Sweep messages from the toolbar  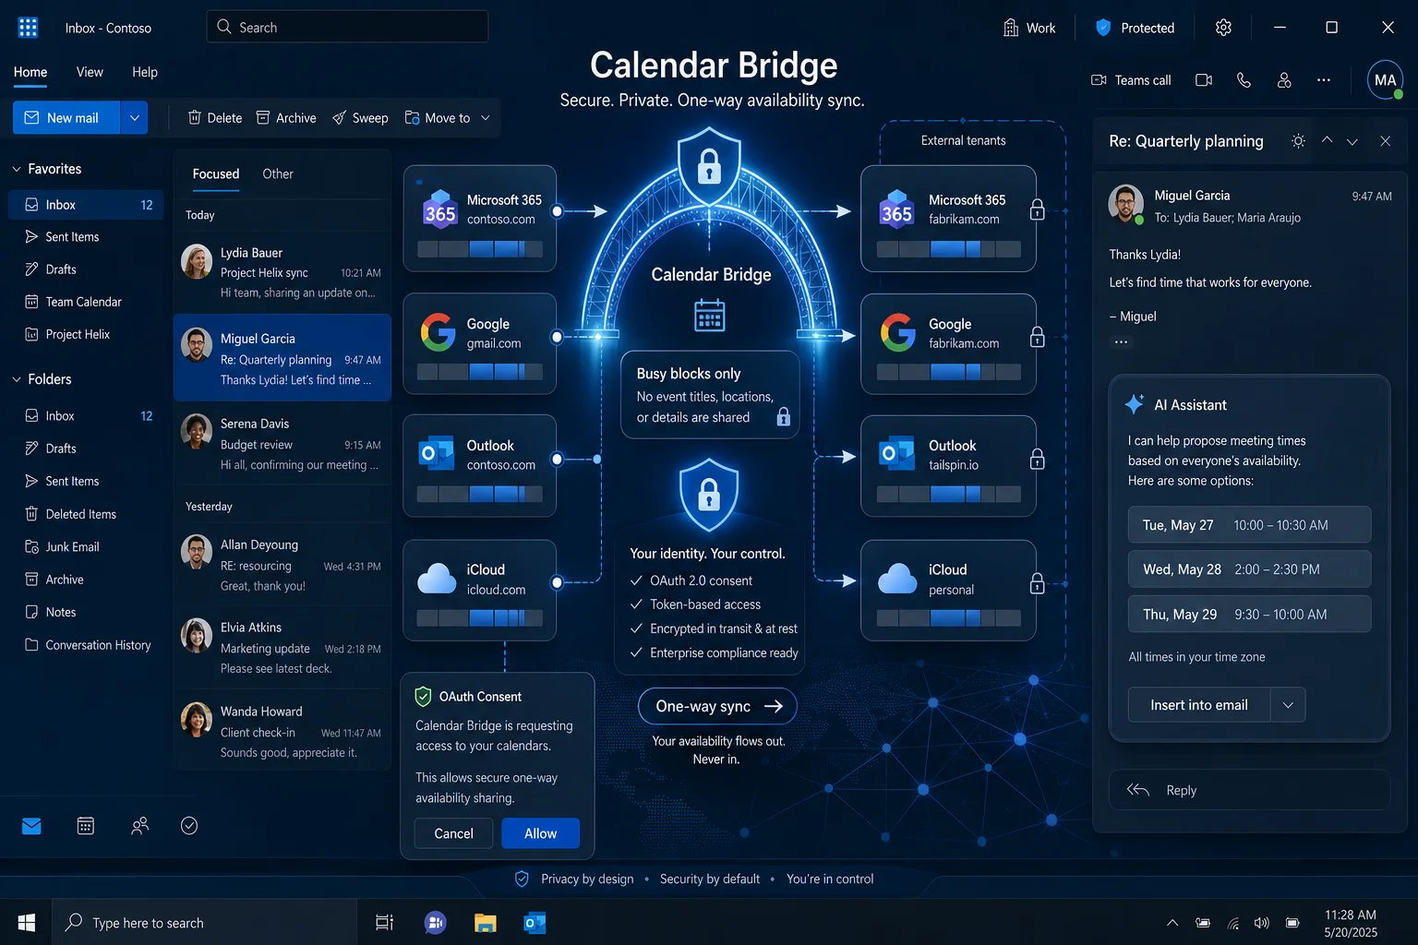360,118
